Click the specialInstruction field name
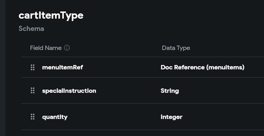Viewport: 264px width, 136px height. click(69, 91)
